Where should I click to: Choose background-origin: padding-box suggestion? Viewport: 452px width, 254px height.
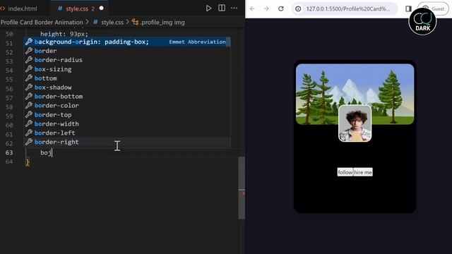127,42
